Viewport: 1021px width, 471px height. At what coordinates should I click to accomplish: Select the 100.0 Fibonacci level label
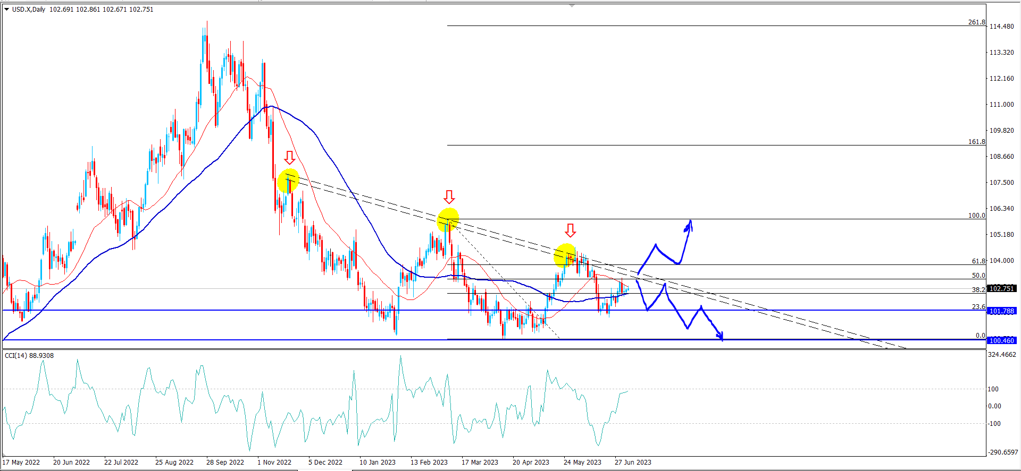(976, 216)
